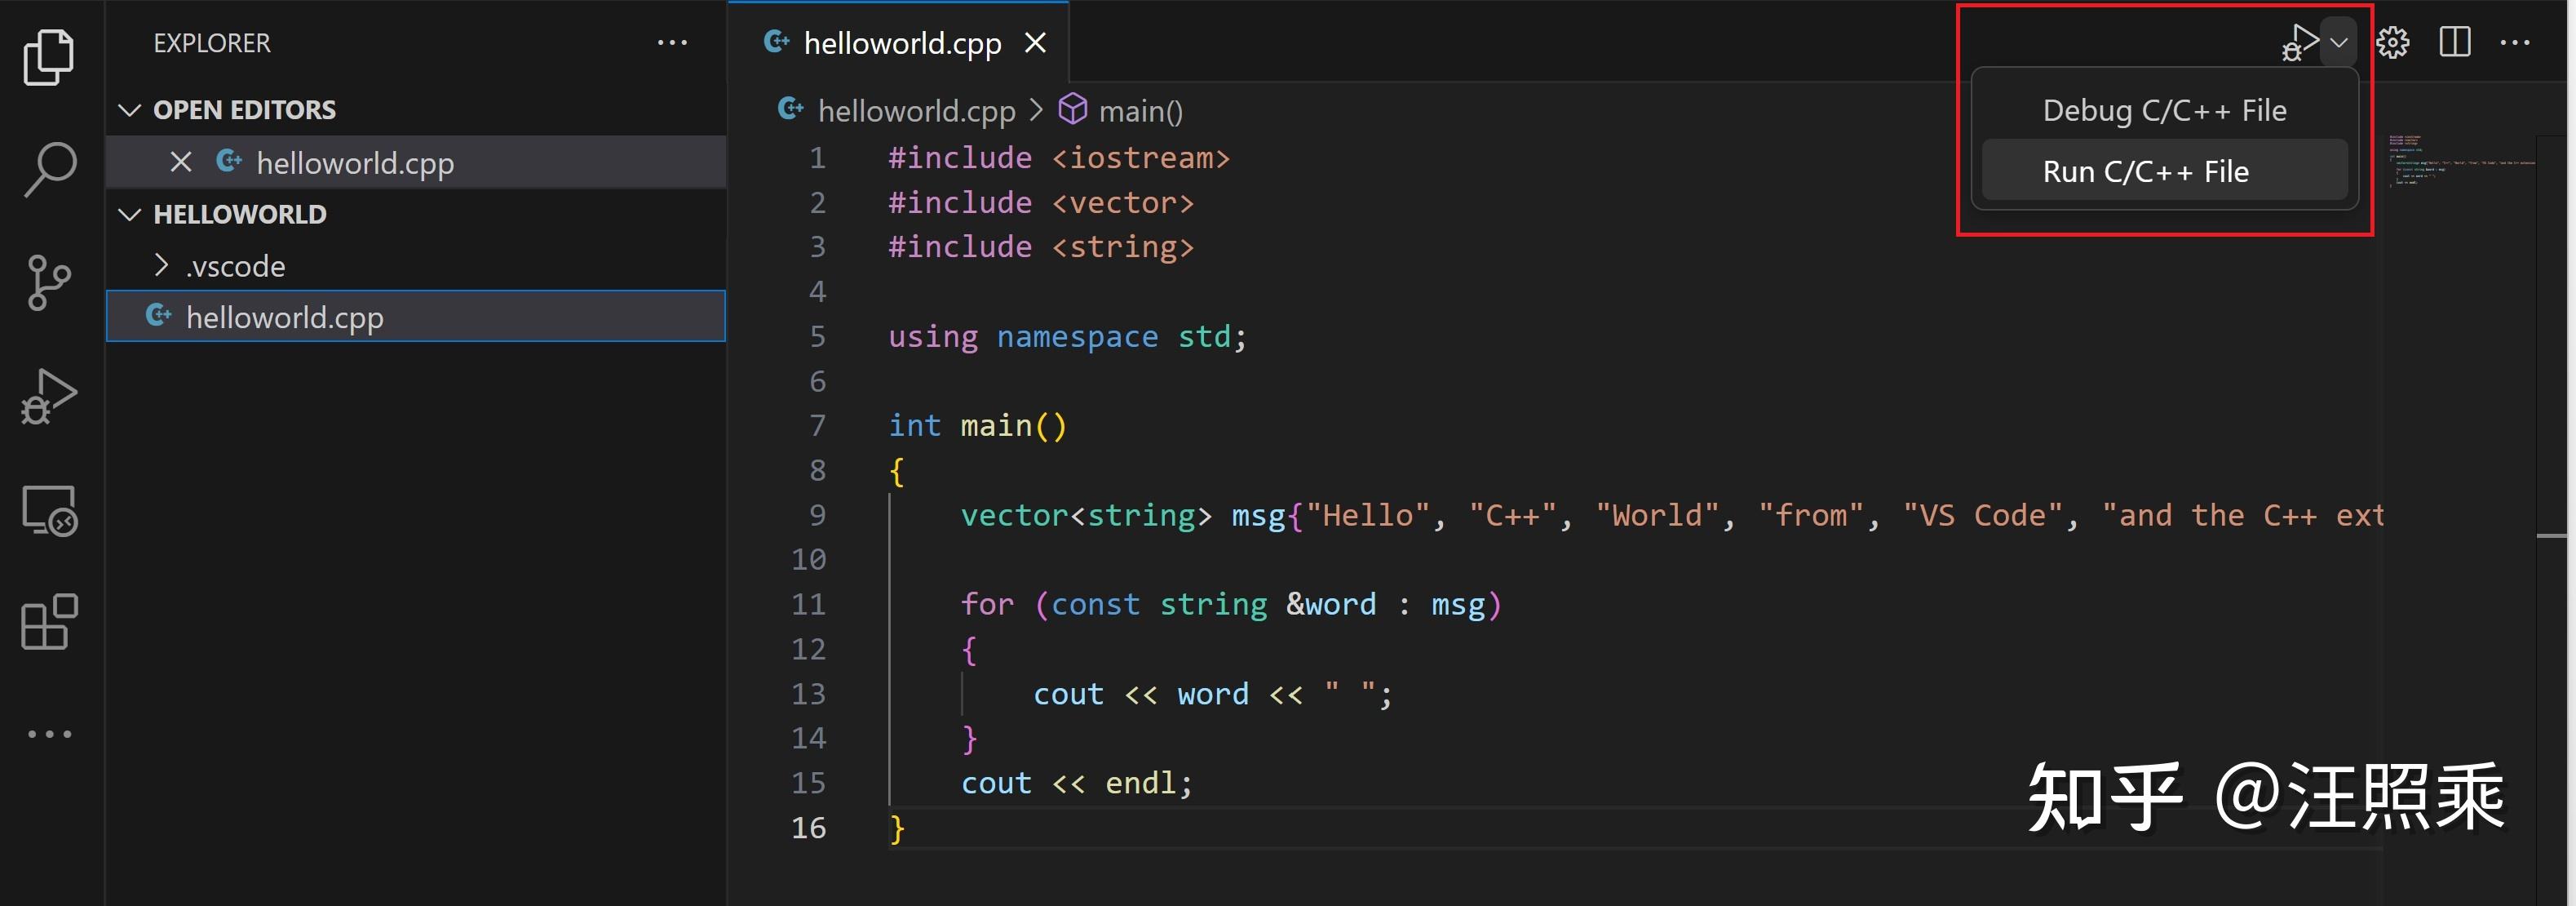The height and width of the screenshot is (906, 2576).
Task: Collapse the OPEN EDITORS section
Action: [130, 109]
